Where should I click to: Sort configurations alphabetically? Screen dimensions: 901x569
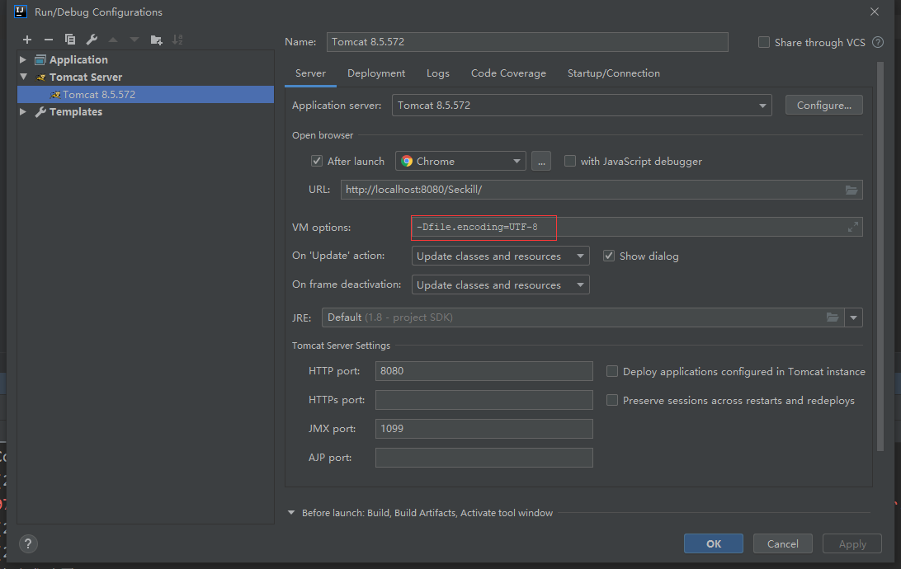click(x=177, y=40)
